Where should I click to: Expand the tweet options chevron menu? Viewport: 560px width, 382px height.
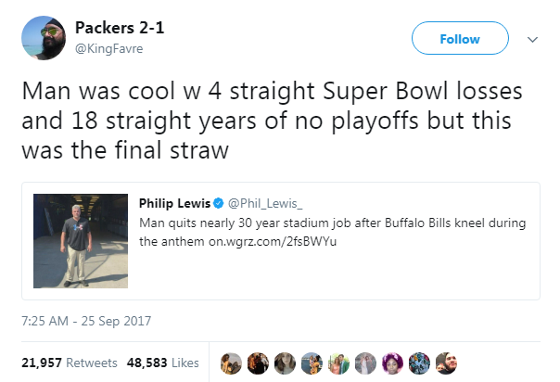[x=532, y=39]
